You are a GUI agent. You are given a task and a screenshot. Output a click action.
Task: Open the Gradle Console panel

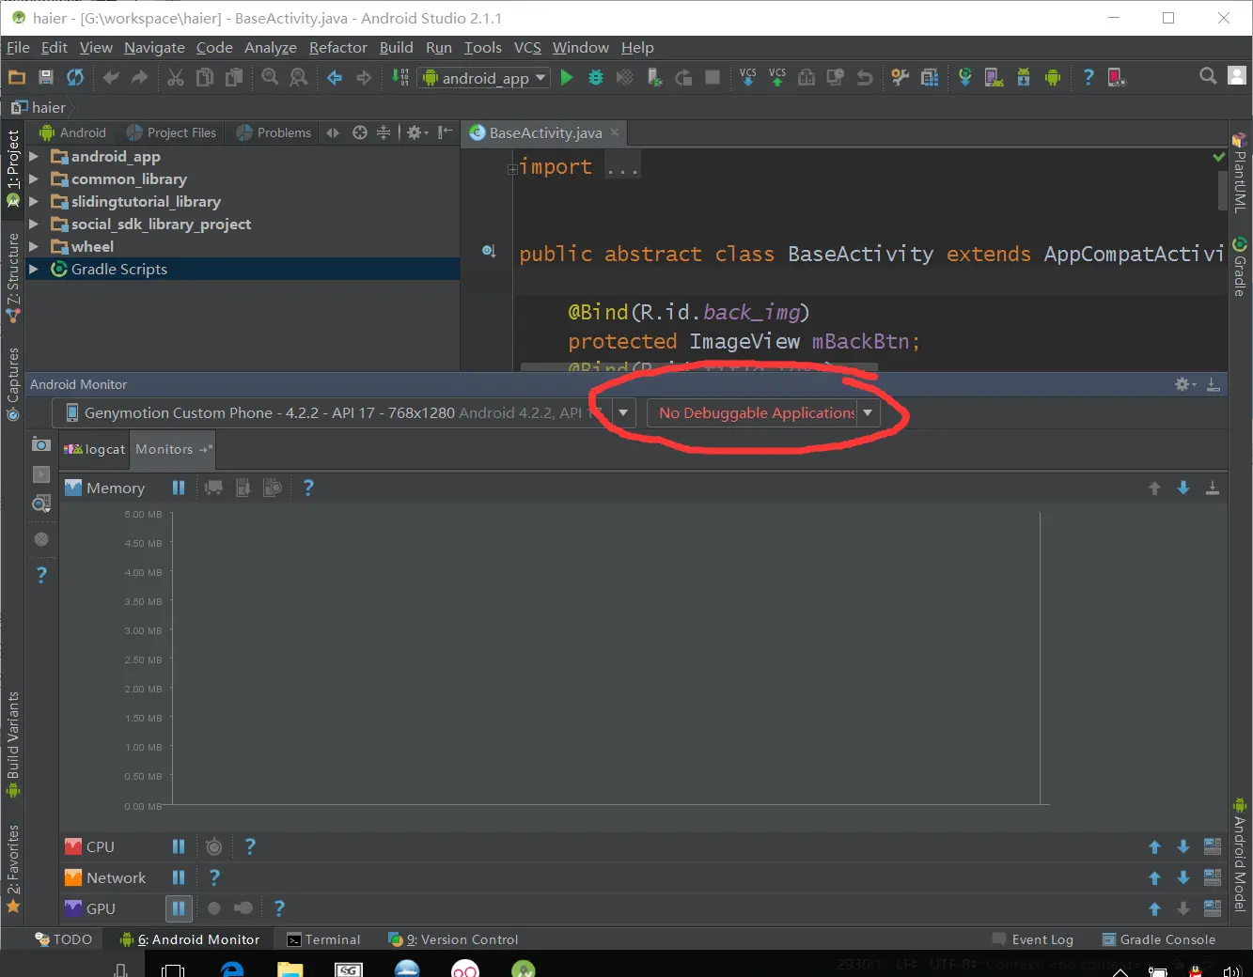1158,939
